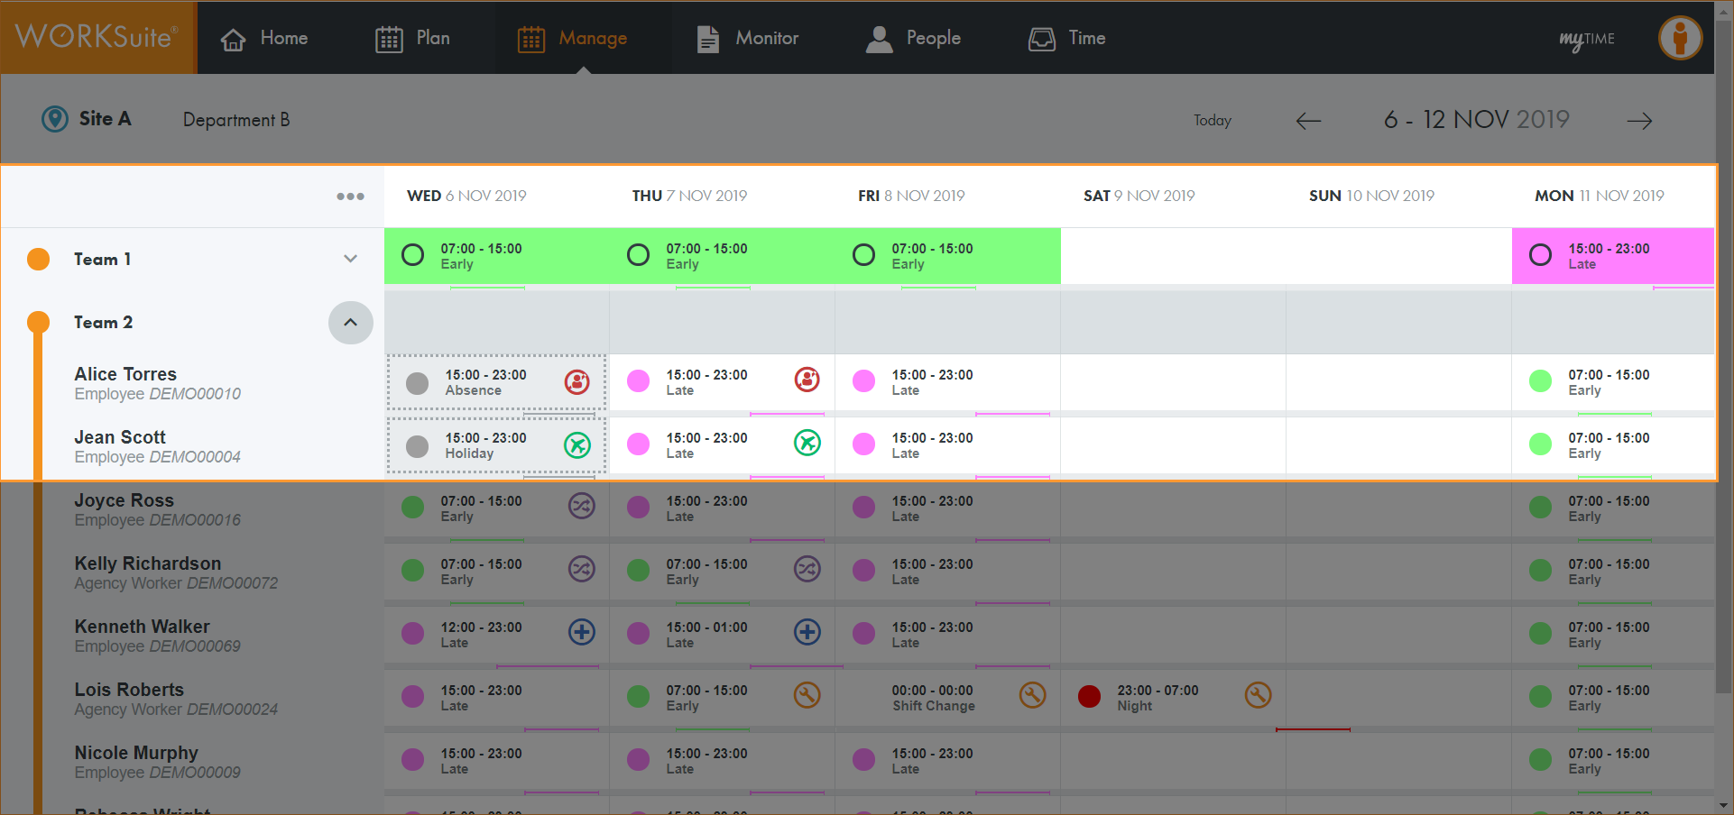Expand the Team 1 row

coord(350,259)
